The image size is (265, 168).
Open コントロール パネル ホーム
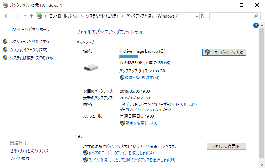[30, 30]
